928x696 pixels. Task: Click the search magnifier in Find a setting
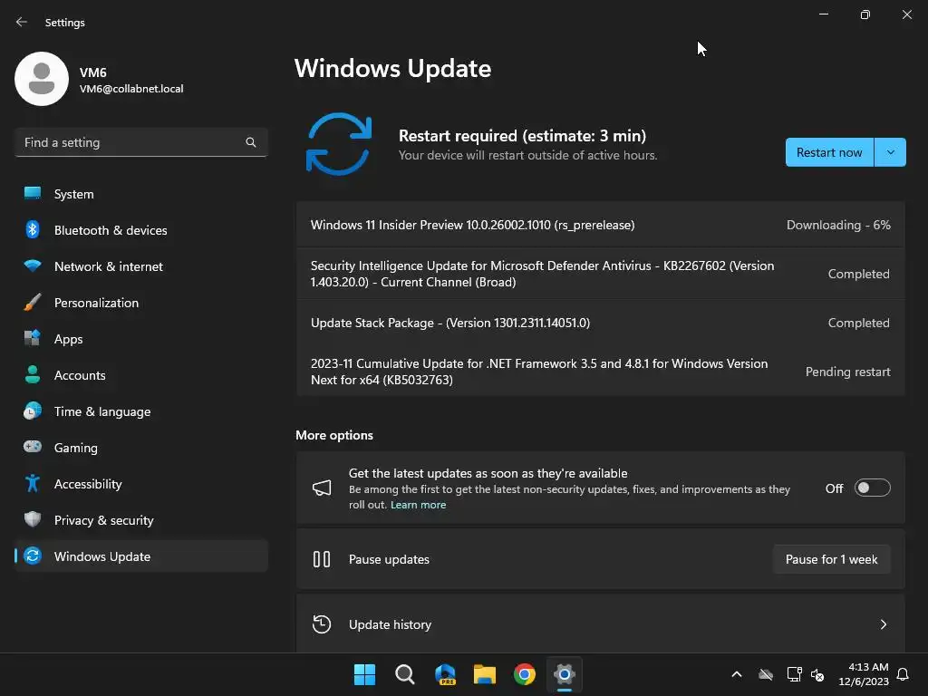pyautogui.click(x=251, y=142)
